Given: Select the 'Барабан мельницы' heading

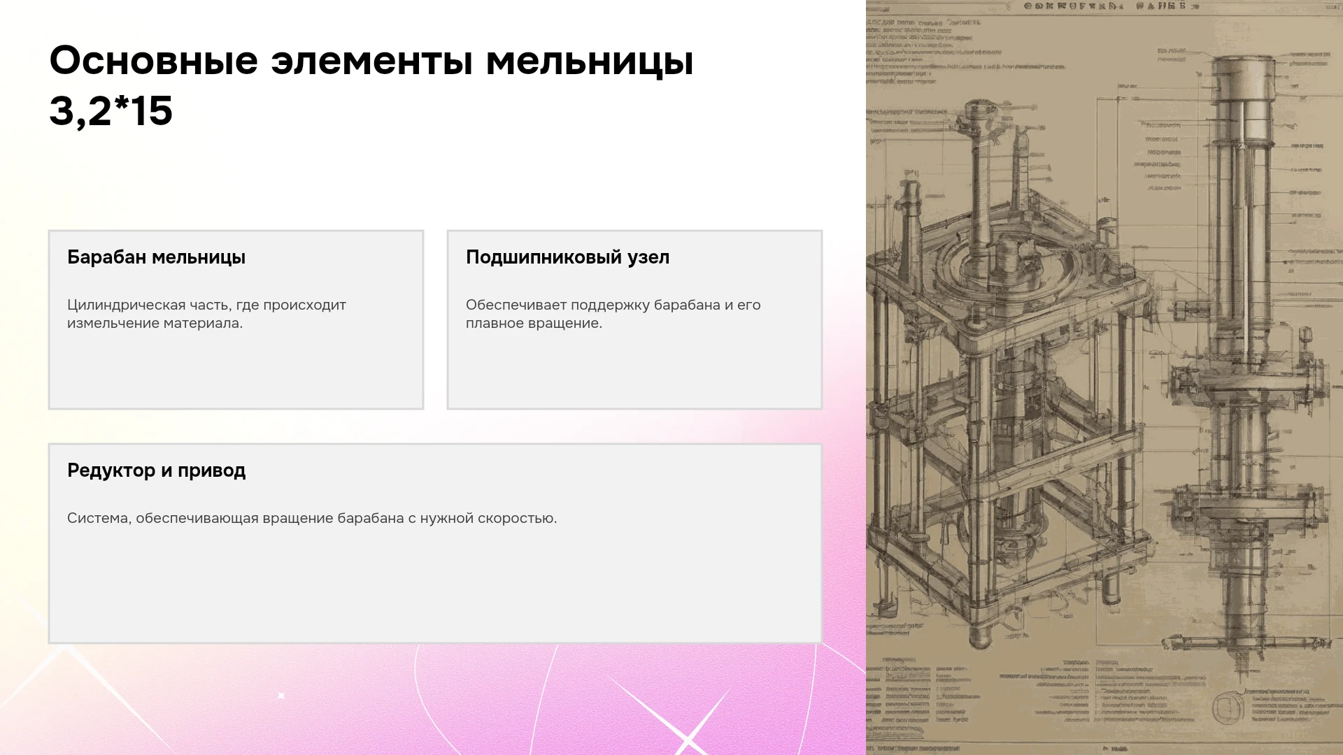Looking at the screenshot, I should tap(156, 257).
